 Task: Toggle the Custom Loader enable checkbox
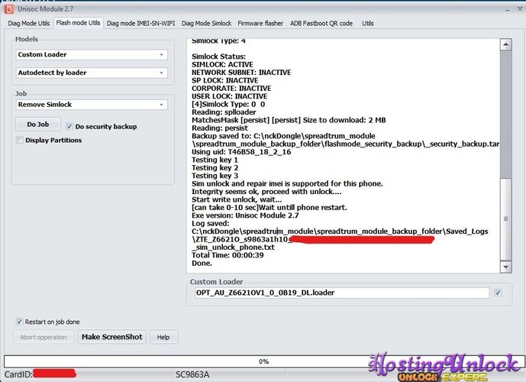coord(498,293)
